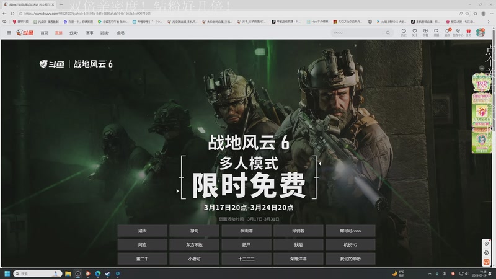Open the Windows Start menu

pos(7,273)
